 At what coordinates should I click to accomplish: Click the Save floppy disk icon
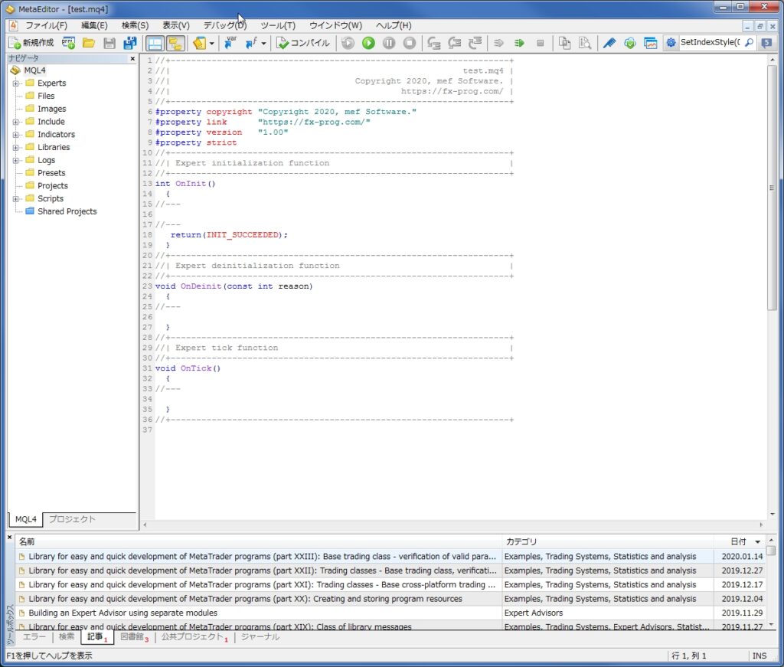click(109, 43)
